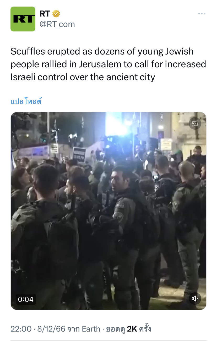
Task: Open the 22:00 post timestamp
Action: coord(21,329)
